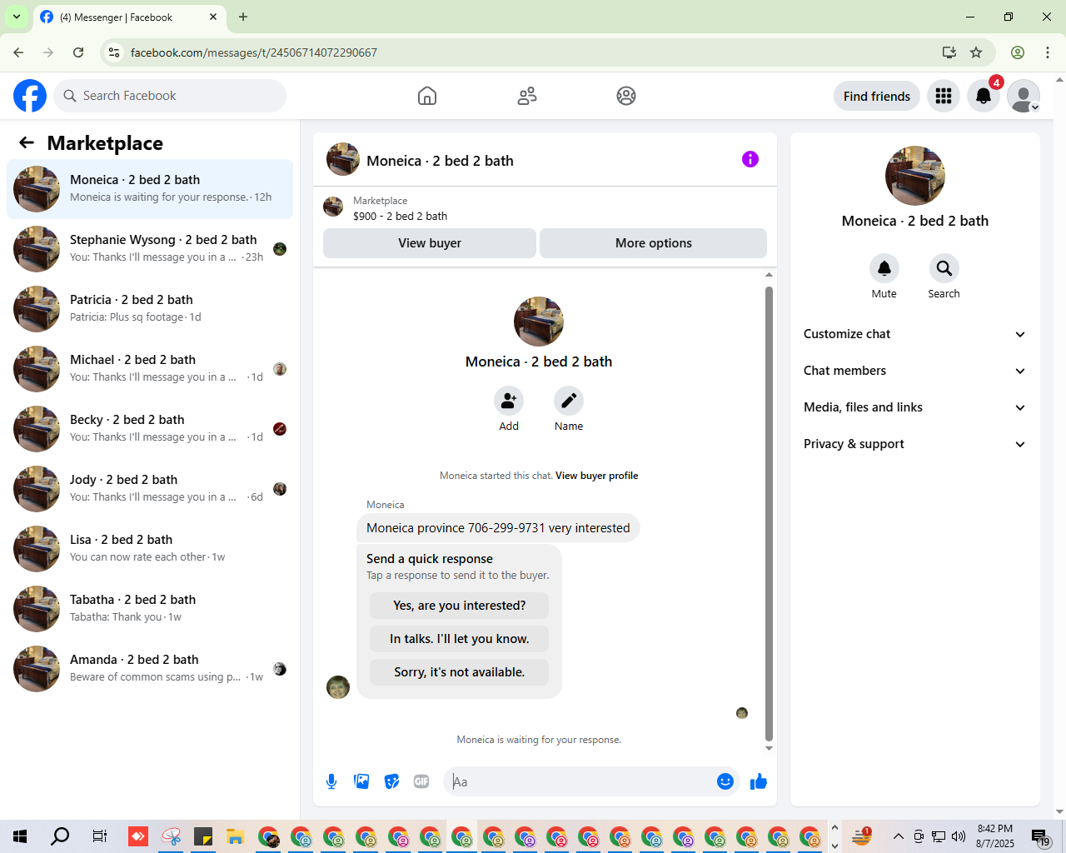This screenshot has width=1066, height=853.
Task: Open the View buyer profile link
Action: point(597,476)
